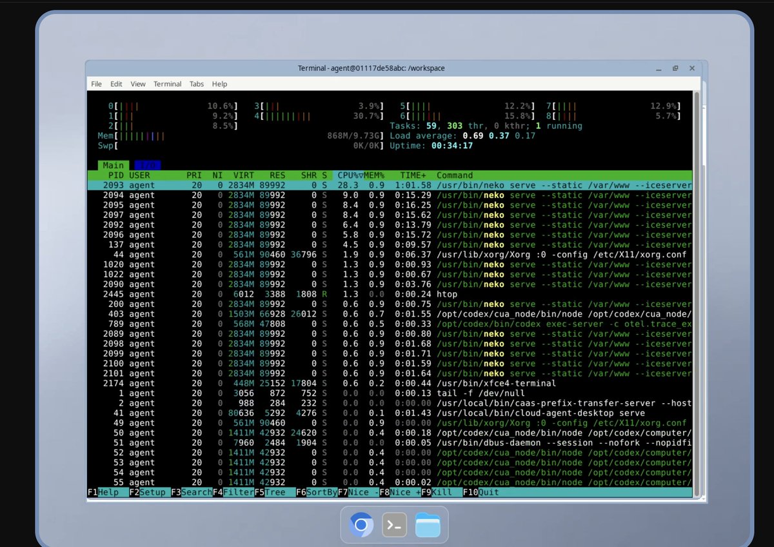Select the cloud-agent-desktop serve row
Image resolution: width=774 pixels, height=547 pixels.
[x=390, y=413]
